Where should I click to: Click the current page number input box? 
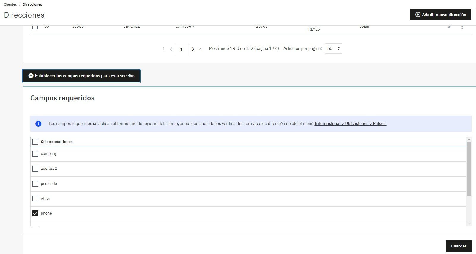click(x=182, y=50)
